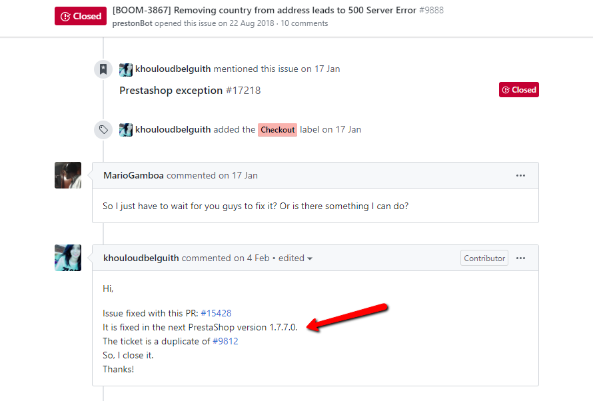Click the Closed status badge in the header

81,16
